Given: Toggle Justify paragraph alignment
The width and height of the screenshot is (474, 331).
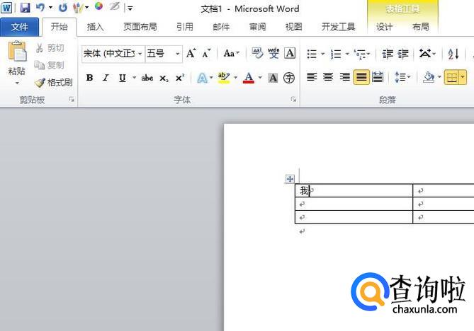Looking at the screenshot, I should [361, 78].
